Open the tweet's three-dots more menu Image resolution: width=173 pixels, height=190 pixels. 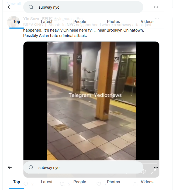[x=157, y=19]
